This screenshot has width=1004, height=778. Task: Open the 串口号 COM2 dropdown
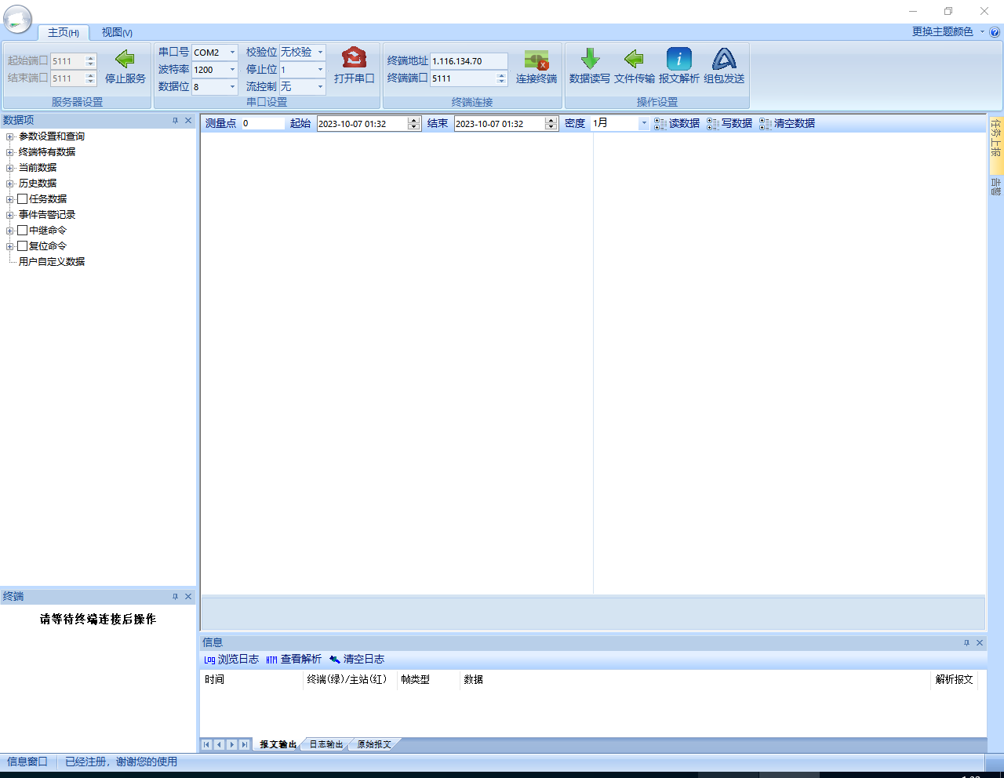(232, 53)
